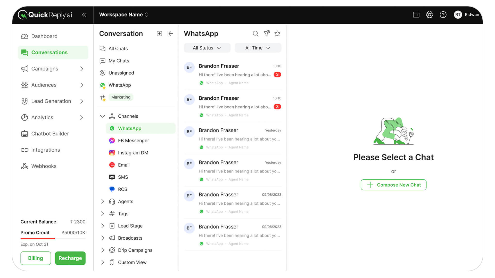Viewport: 495px width, 278px height.
Task: Open the All Status dropdown
Action: [207, 48]
